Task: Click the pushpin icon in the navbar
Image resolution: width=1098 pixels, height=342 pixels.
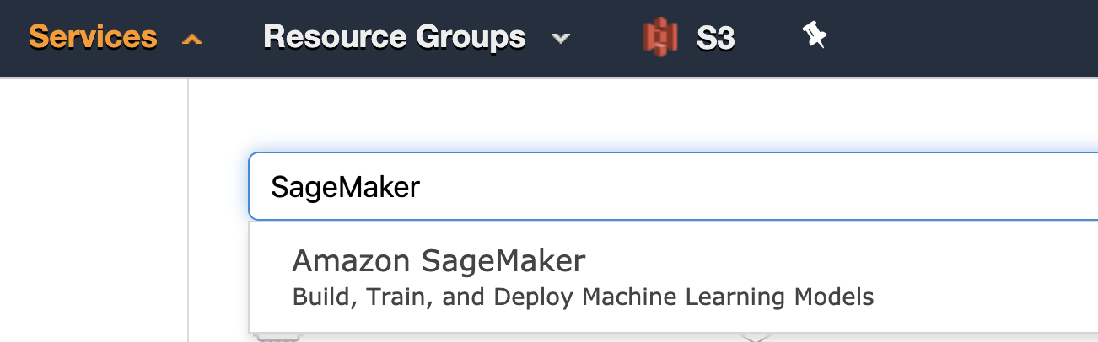Action: (814, 35)
